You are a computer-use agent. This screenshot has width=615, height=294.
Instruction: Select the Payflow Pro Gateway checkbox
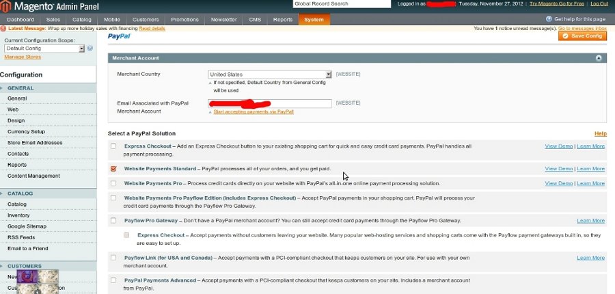[113, 221]
